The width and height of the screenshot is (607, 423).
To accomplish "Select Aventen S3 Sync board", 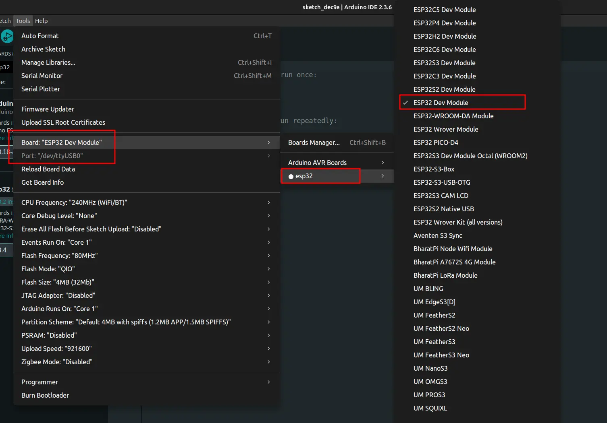I will [x=477, y=235].
